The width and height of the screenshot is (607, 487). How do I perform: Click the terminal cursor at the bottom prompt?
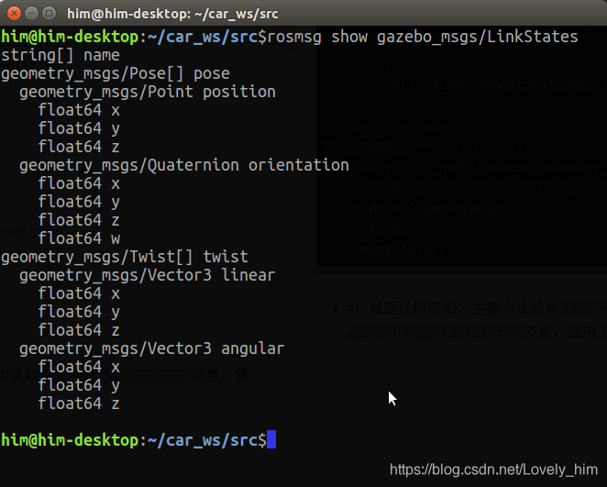(x=271, y=439)
